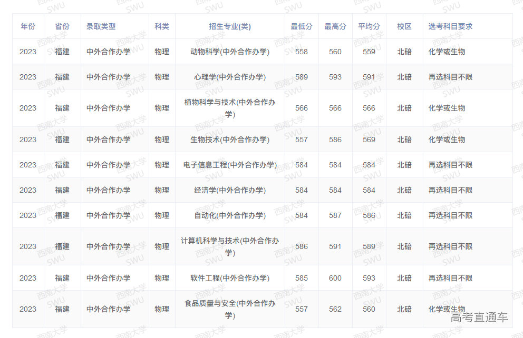The image size is (523, 338).
Task: Click the 最低分 column header
Action: 302,26
